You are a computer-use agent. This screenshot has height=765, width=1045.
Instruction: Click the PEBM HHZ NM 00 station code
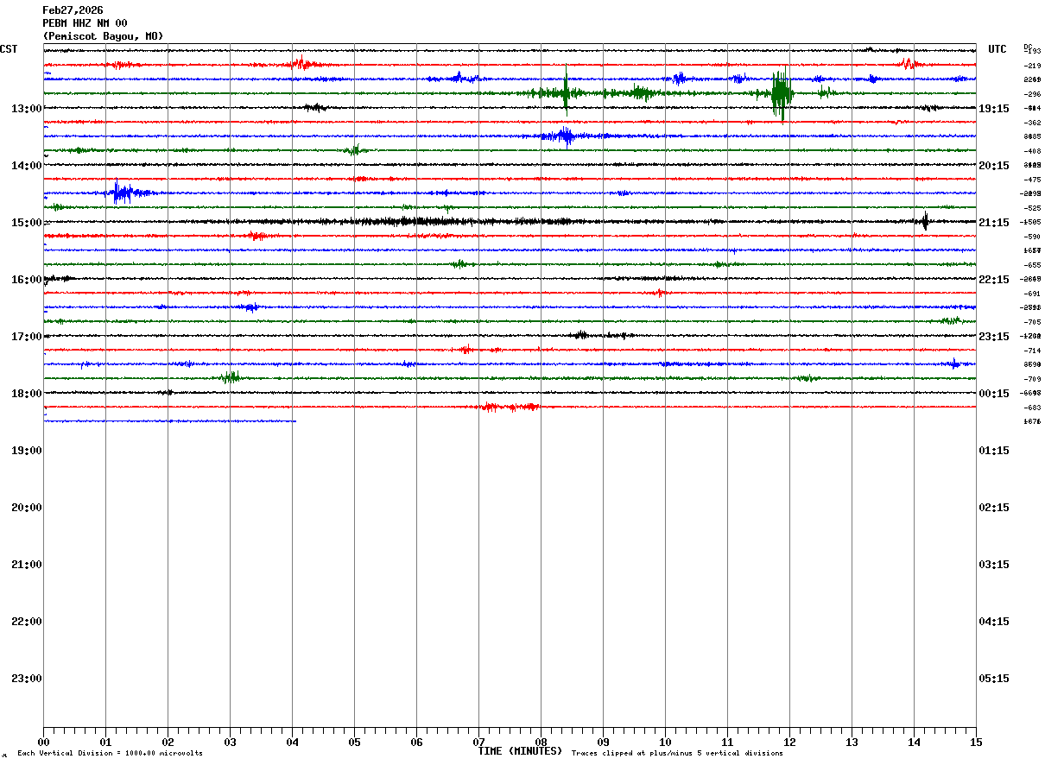click(85, 23)
